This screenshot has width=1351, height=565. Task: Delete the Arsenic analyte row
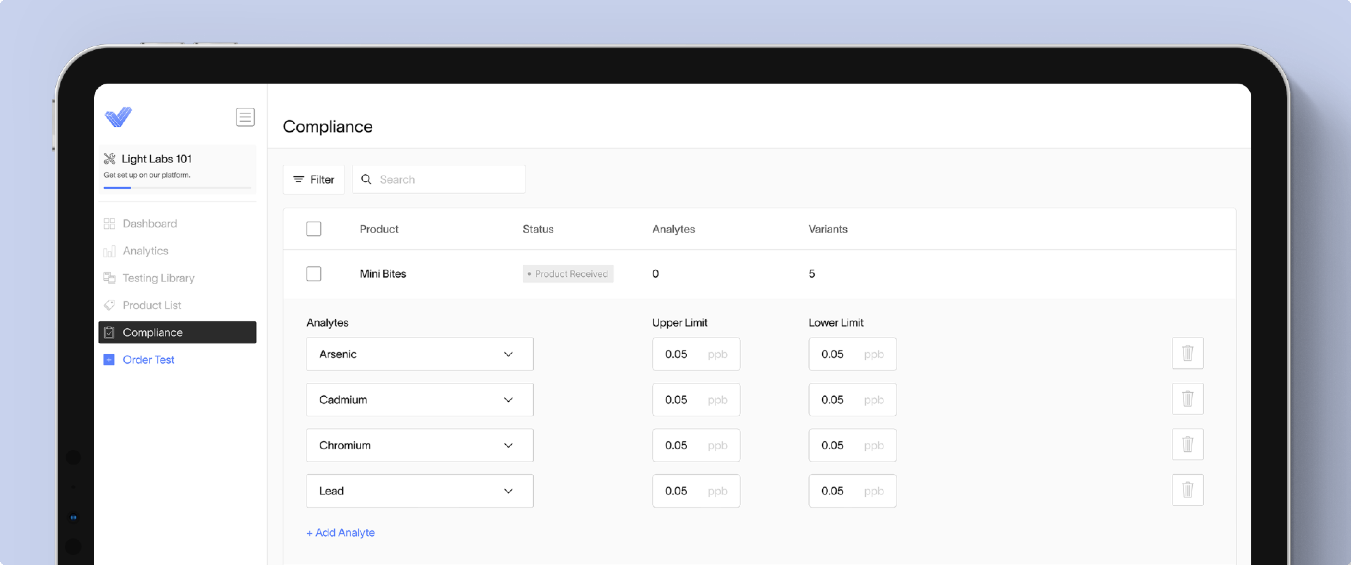pyautogui.click(x=1187, y=353)
